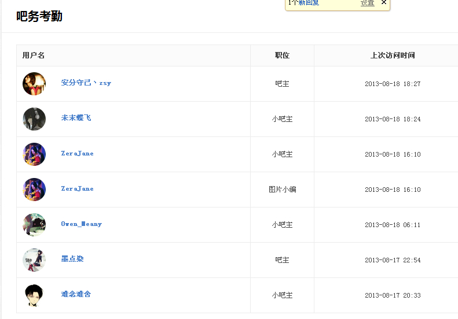Click avatar of 墨点染
This screenshot has width=458, height=319.
point(34,260)
